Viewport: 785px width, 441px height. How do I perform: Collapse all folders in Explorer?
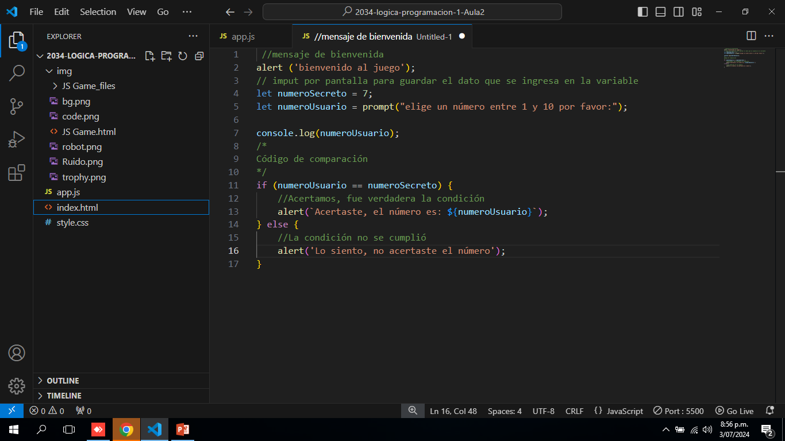pos(199,56)
